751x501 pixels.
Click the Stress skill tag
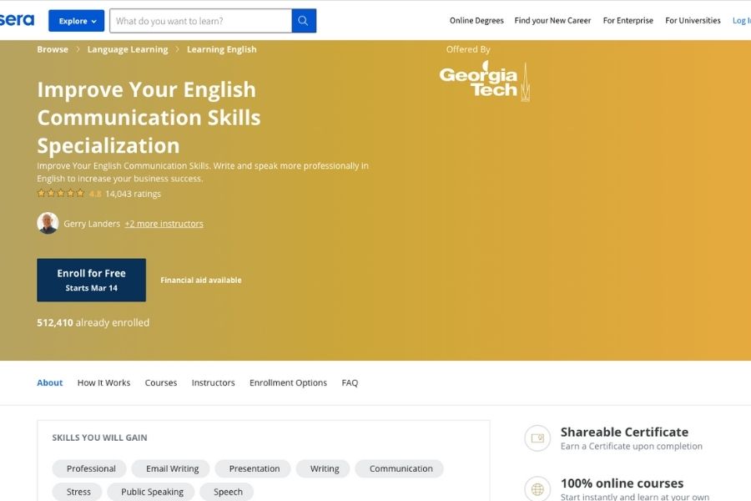point(78,492)
